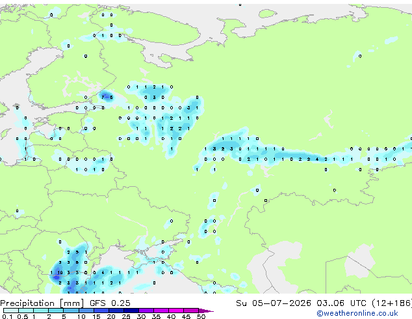Click the 0.1–0.5 mm lightest legend swatch

(x=11, y=311)
